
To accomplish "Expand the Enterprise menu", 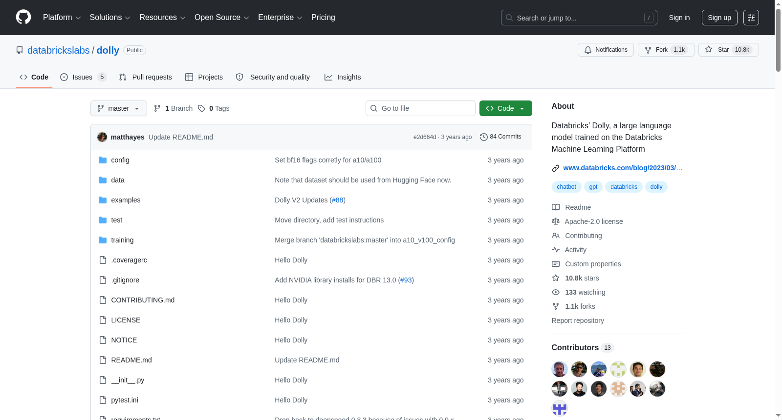I will (280, 18).
